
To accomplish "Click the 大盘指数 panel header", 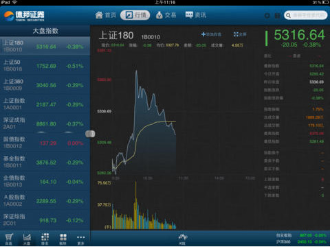I will [45, 31].
